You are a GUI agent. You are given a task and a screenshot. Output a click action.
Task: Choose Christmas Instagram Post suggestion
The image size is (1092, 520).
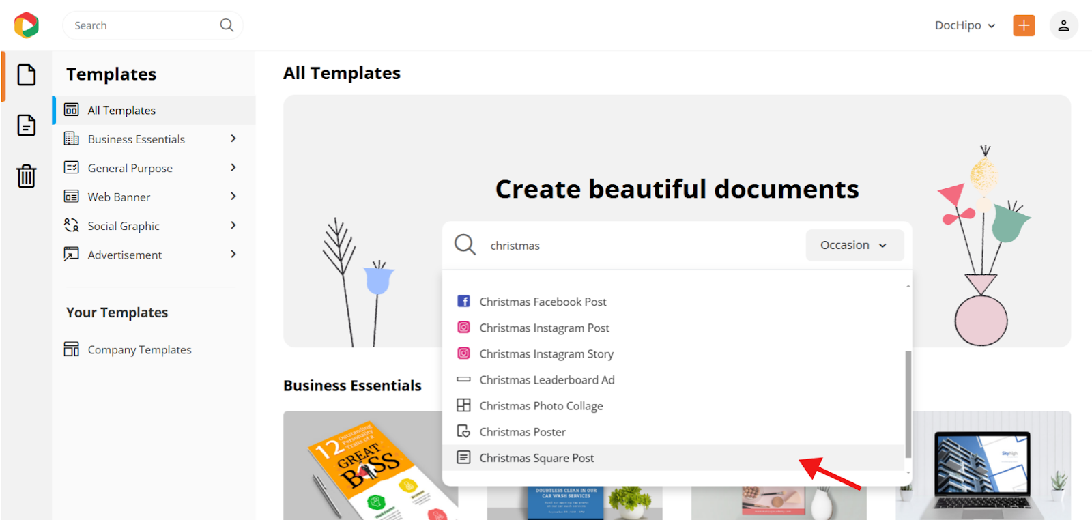(x=674, y=328)
